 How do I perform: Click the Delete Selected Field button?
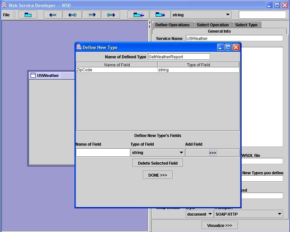coord(158,163)
